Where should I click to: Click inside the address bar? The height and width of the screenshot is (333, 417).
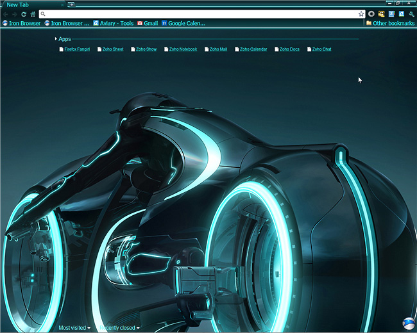[201, 14]
